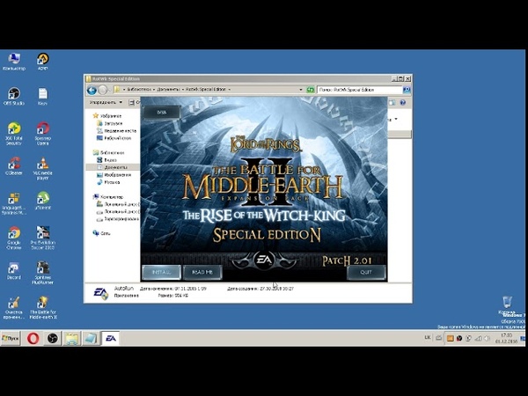
Task: Open Explorer help question-mark icon
Action: click(403, 102)
